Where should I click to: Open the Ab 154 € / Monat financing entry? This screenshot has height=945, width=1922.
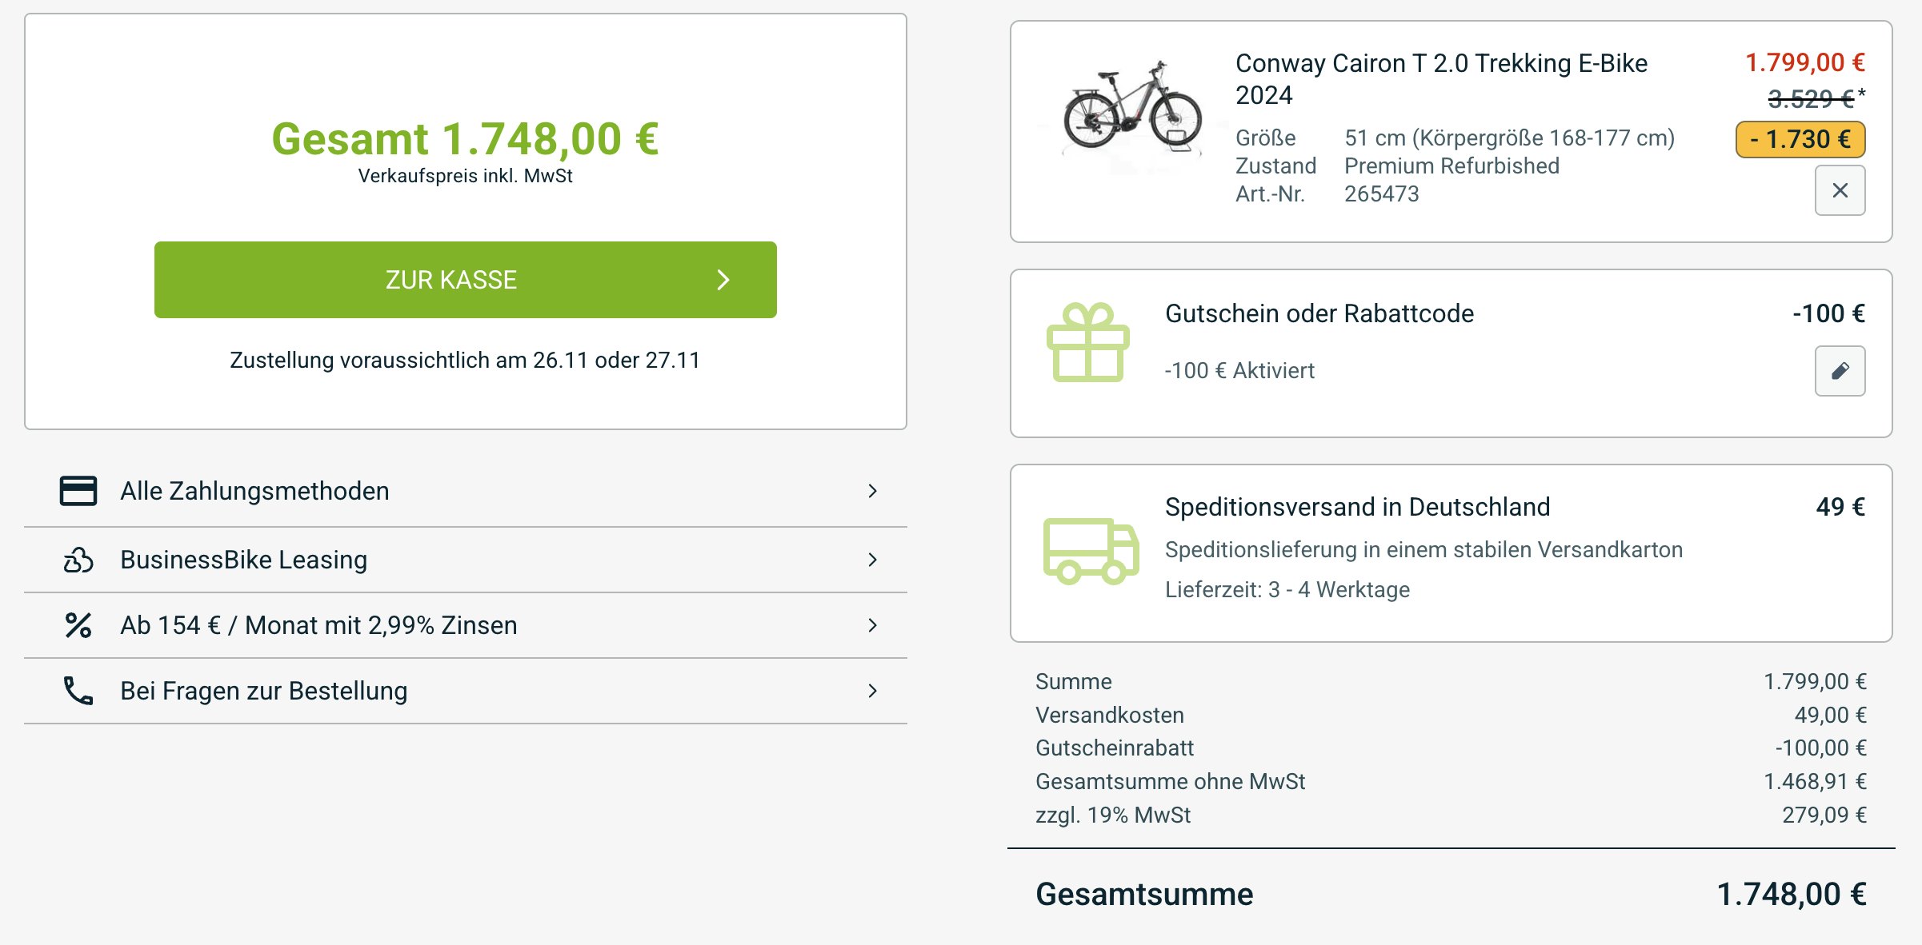318,625
